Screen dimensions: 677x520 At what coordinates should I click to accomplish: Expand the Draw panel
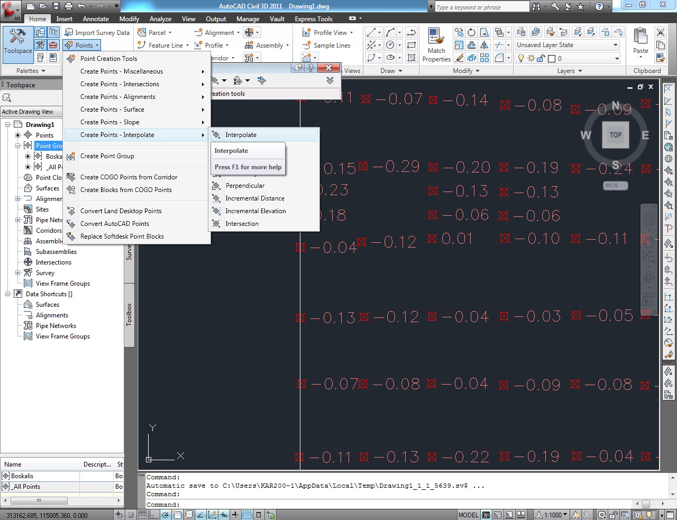coord(391,70)
